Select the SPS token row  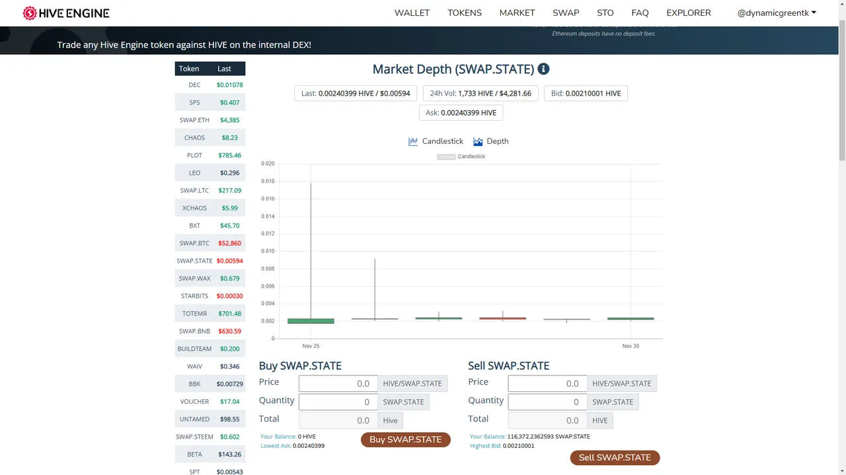click(210, 102)
